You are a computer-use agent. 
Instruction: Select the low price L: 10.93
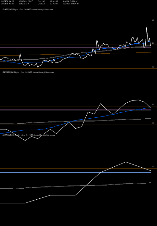tap(54, 4)
